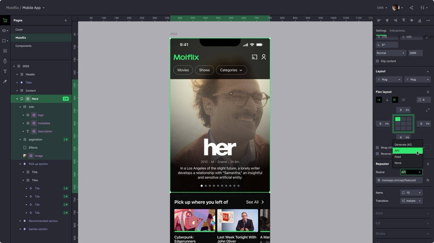Close the Repeater section

coord(428,164)
